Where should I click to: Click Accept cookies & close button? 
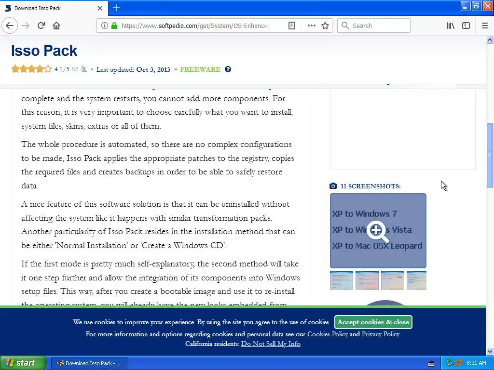(373, 322)
